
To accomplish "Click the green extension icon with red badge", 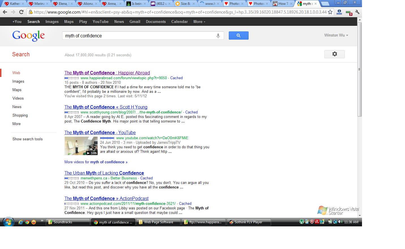I will click(x=349, y=12).
